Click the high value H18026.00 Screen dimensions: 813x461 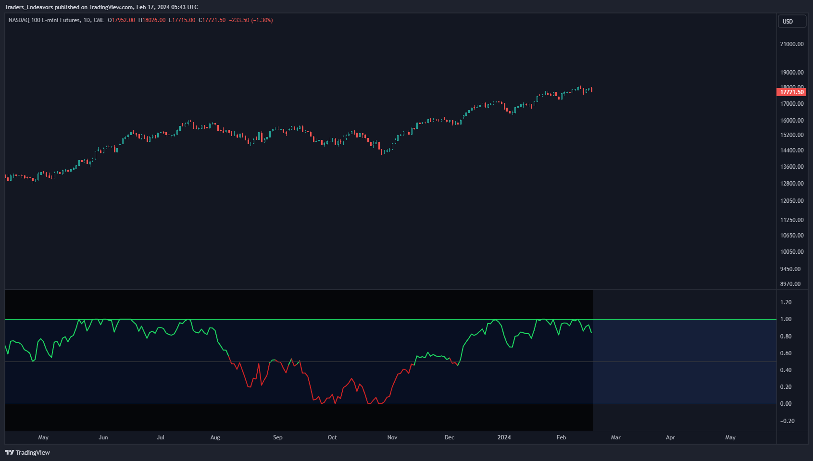click(x=152, y=20)
